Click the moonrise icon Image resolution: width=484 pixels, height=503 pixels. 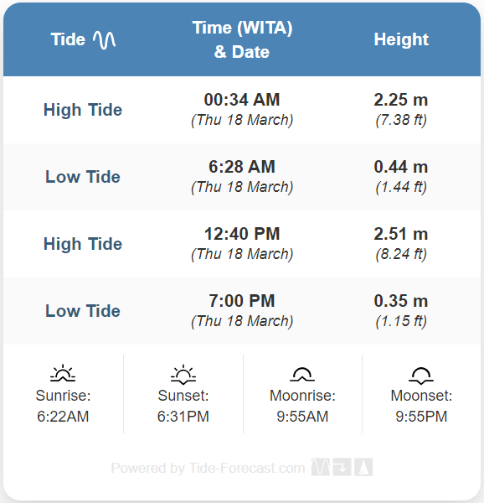[302, 375]
